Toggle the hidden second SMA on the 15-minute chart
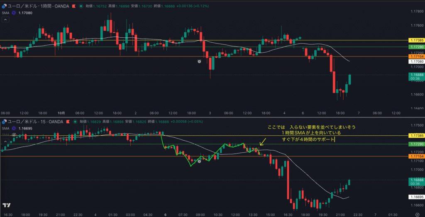 coord(14,135)
